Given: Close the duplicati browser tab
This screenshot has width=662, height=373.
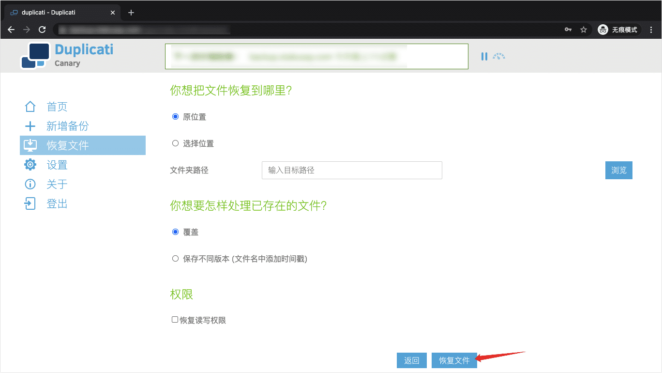Looking at the screenshot, I should click(x=113, y=13).
